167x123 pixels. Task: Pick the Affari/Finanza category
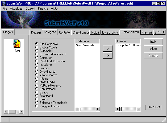coord(37,75)
